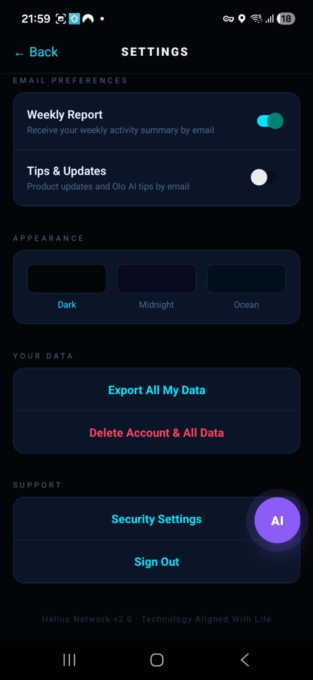Screen dimensions: 313x680
Task: Tap the Helius Network version footer text
Action: 156,619
